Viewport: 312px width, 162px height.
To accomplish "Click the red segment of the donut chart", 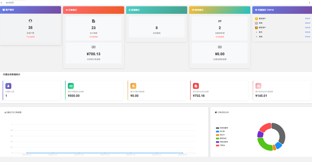I will pos(265,128).
